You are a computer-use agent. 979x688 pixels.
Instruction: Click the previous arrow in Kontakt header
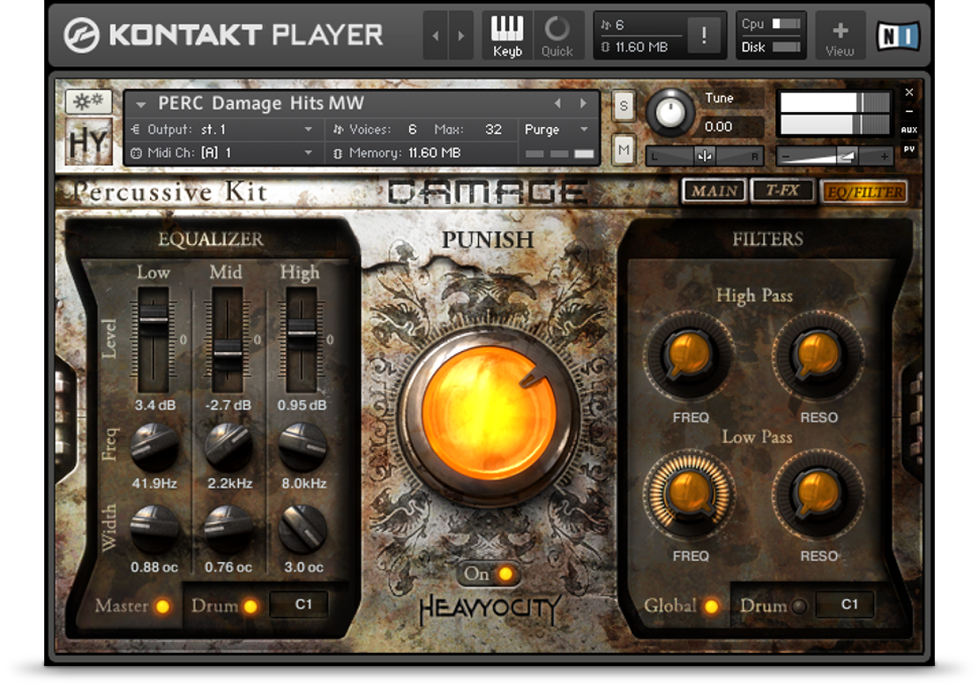pyautogui.click(x=435, y=35)
